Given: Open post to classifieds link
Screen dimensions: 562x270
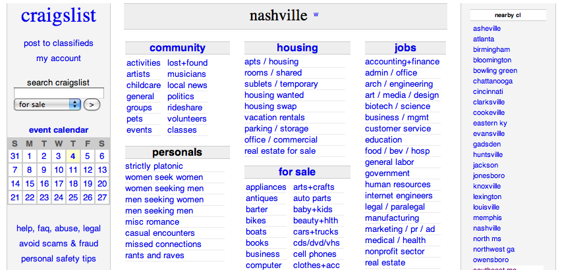Looking at the screenshot, I should tap(59, 43).
